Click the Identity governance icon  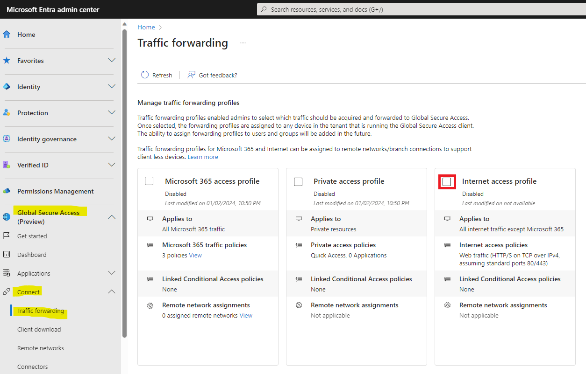click(7, 139)
